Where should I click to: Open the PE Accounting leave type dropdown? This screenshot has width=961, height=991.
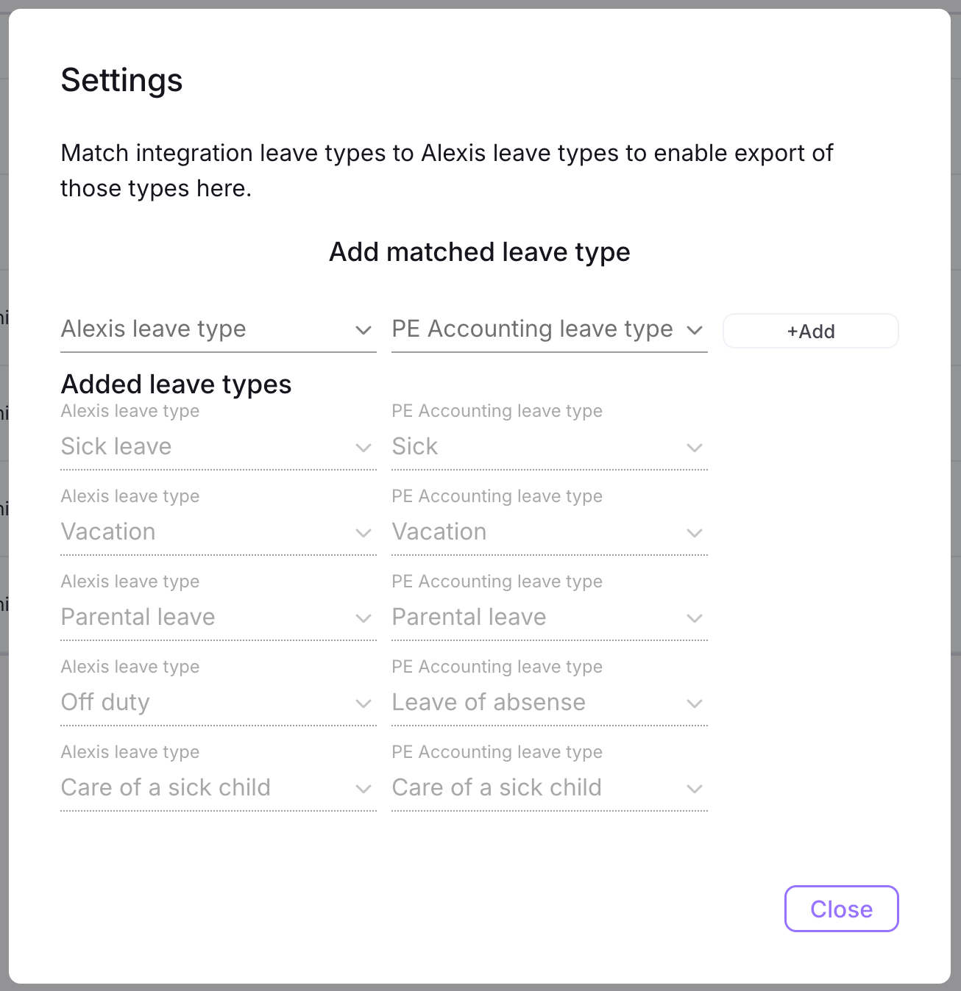click(x=549, y=329)
